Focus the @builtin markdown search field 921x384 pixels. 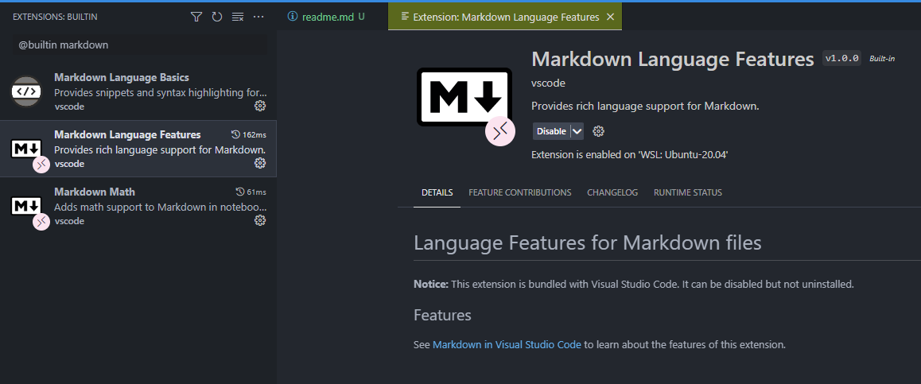point(140,45)
